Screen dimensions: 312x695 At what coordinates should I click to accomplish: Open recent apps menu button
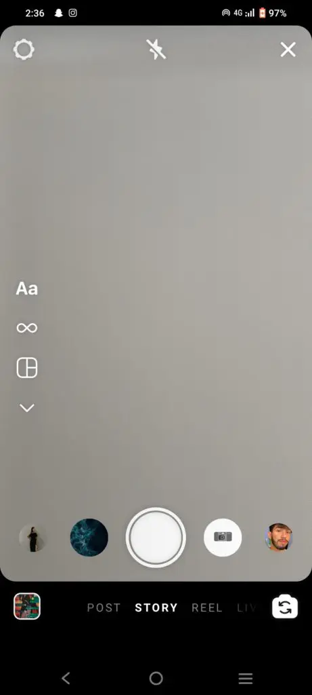pos(246,678)
